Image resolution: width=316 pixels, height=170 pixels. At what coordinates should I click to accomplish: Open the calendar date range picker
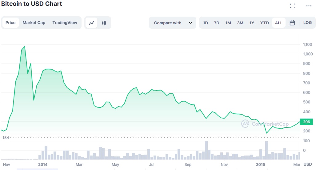[292, 23]
